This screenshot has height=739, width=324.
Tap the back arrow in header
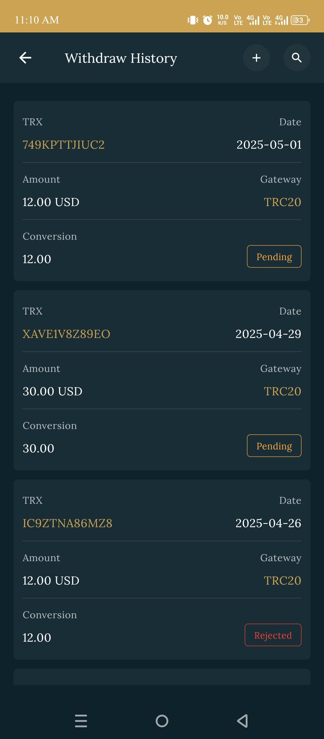click(x=25, y=58)
